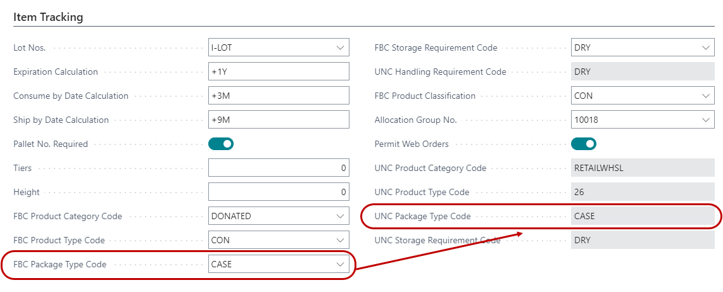Expand FBC Product Type Code dropdown
The height and width of the screenshot is (292, 723).
pyautogui.click(x=340, y=240)
